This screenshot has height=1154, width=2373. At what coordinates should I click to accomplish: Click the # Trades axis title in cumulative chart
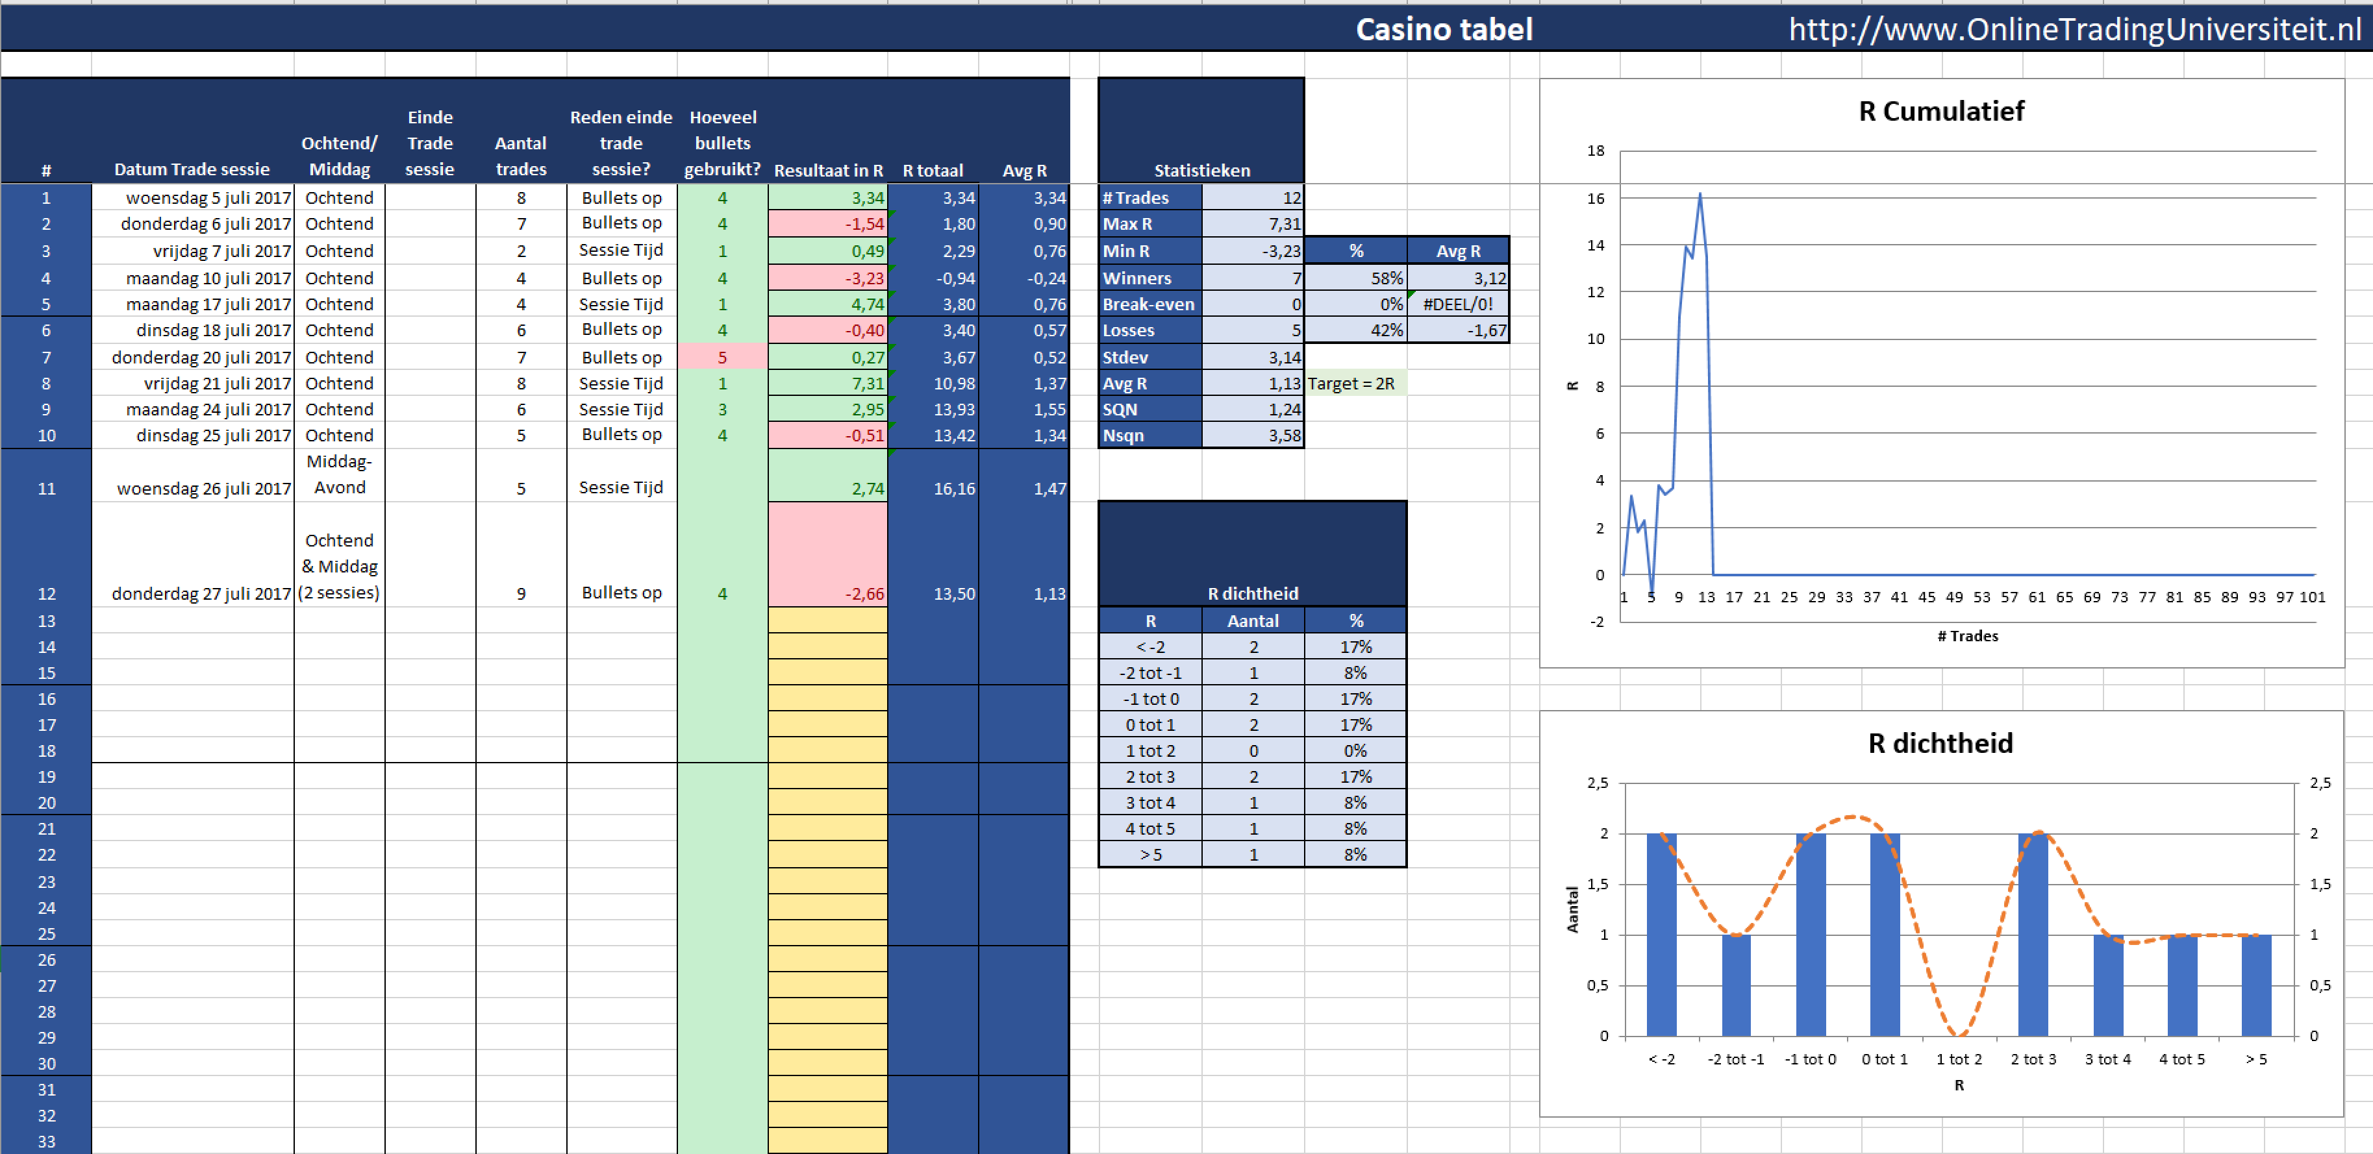[1968, 635]
